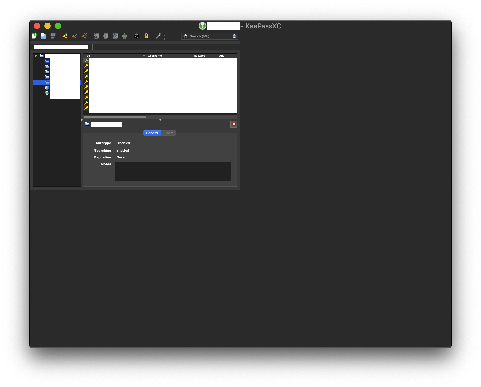
Task: Save the current database
Action: pyautogui.click(x=53, y=36)
